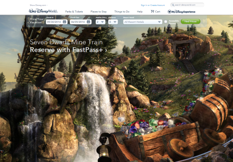Click the Create Account link
This screenshot has height=162, width=233.
[x=158, y=5]
